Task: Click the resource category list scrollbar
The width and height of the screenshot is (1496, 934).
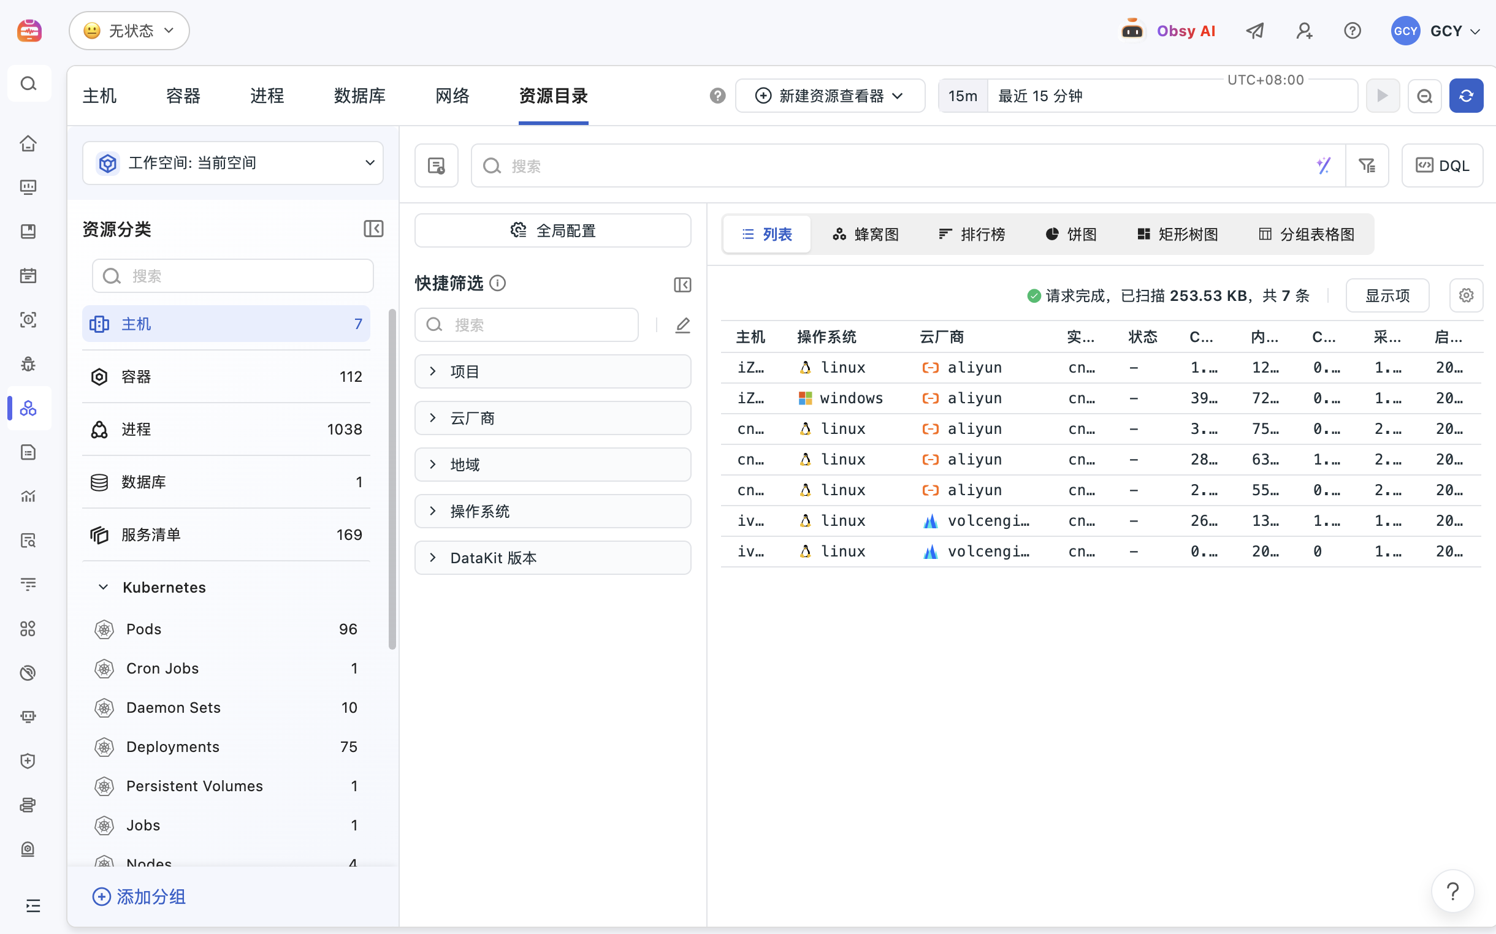Action: [x=392, y=479]
